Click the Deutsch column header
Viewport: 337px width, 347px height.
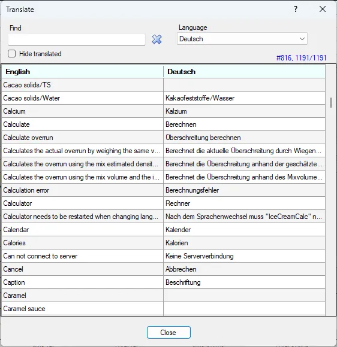click(x=244, y=72)
